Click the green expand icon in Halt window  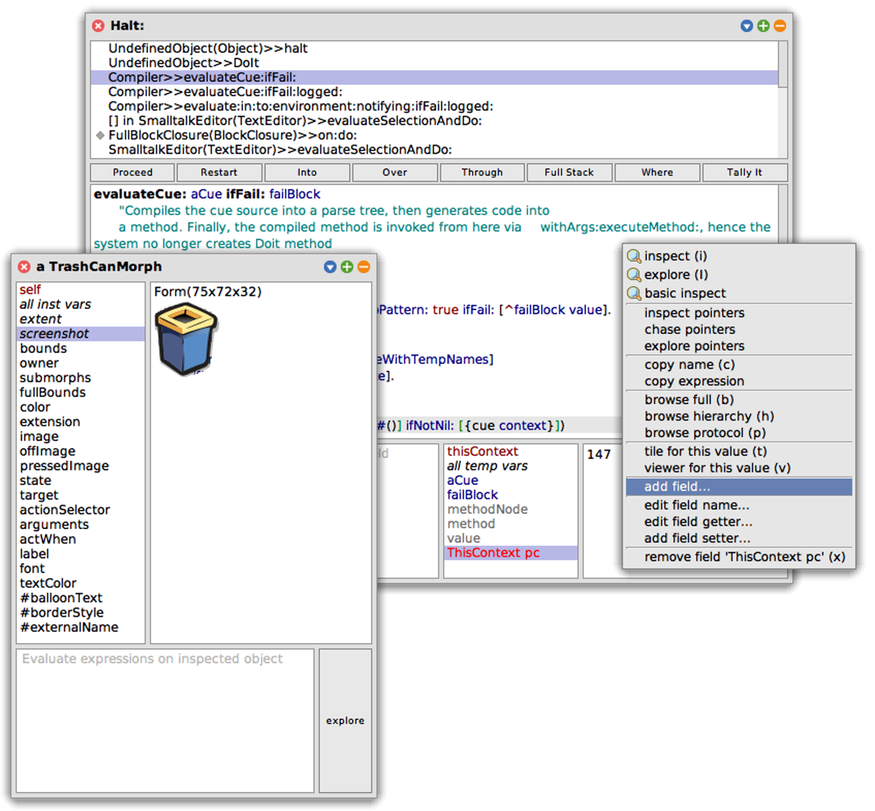(x=763, y=26)
